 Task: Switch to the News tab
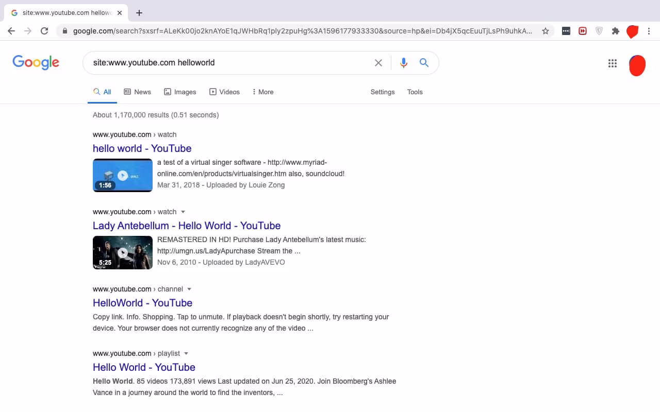[138, 92]
